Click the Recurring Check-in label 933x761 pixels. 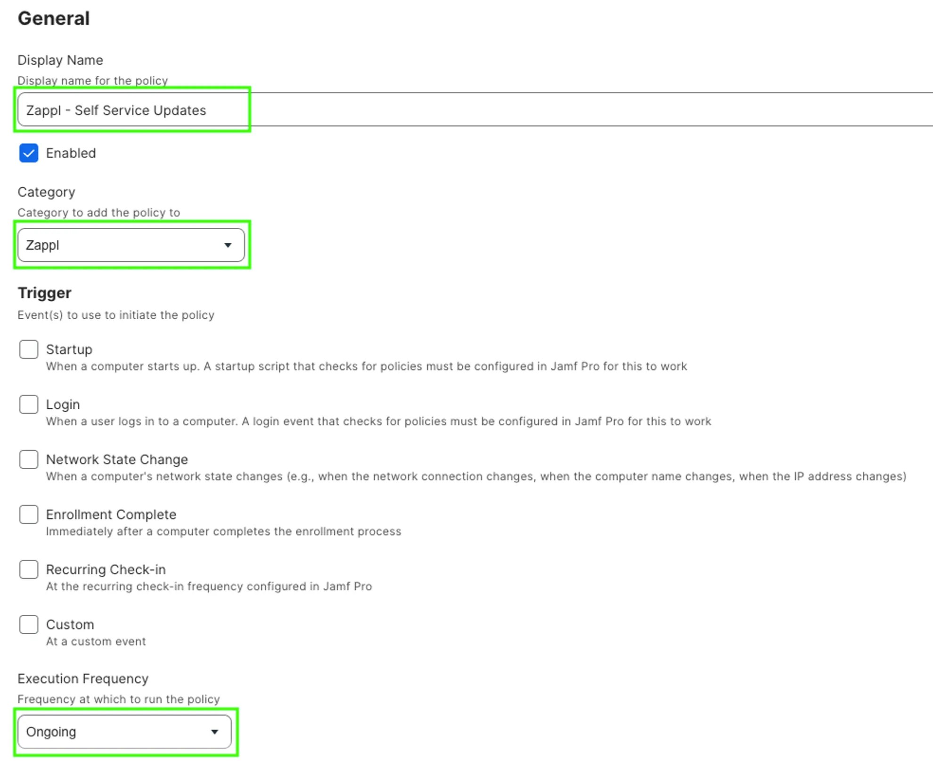(106, 570)
